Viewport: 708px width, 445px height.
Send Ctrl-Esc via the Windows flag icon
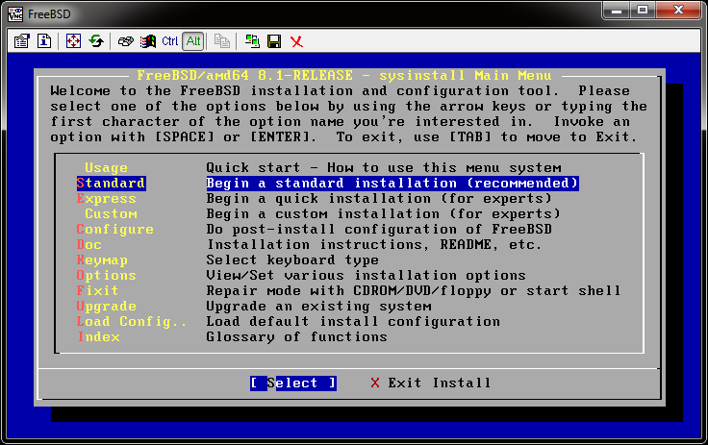pos(147,41)
